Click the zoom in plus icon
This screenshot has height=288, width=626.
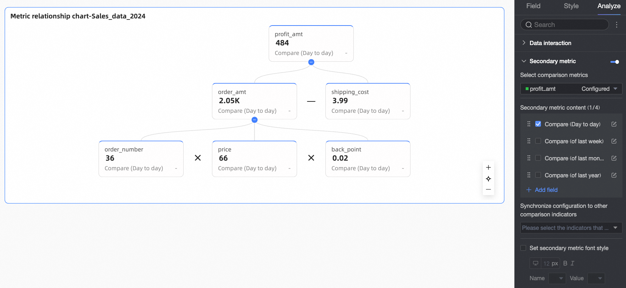488,167
